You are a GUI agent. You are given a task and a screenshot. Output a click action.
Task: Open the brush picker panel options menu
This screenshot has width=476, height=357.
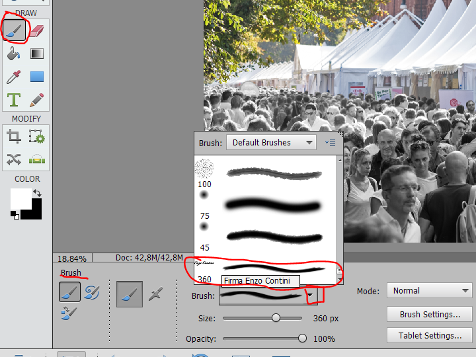[331, 142]
